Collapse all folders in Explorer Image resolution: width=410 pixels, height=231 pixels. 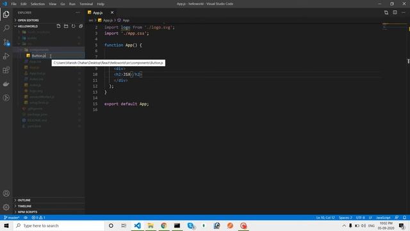pyautogui.click(x=81, y=26)
